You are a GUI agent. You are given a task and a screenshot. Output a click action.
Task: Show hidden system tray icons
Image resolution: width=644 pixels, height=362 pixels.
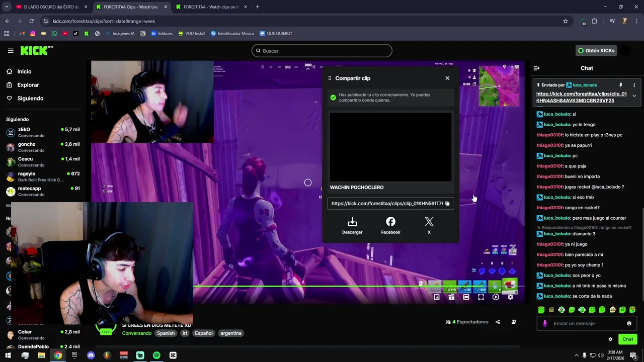[x=576, y=355]
